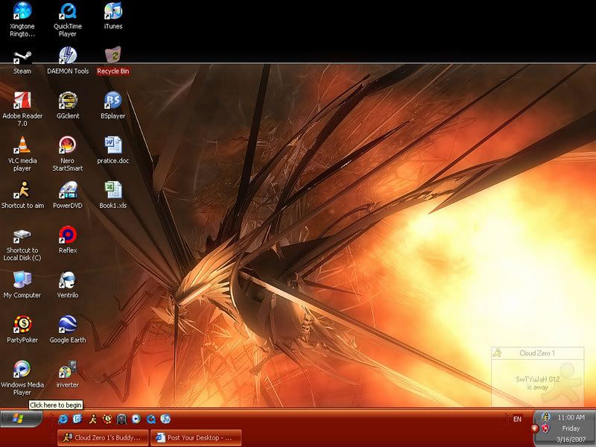Select the pratice.doc Word file
The image size is (596, 447).
tap(113, 150)
